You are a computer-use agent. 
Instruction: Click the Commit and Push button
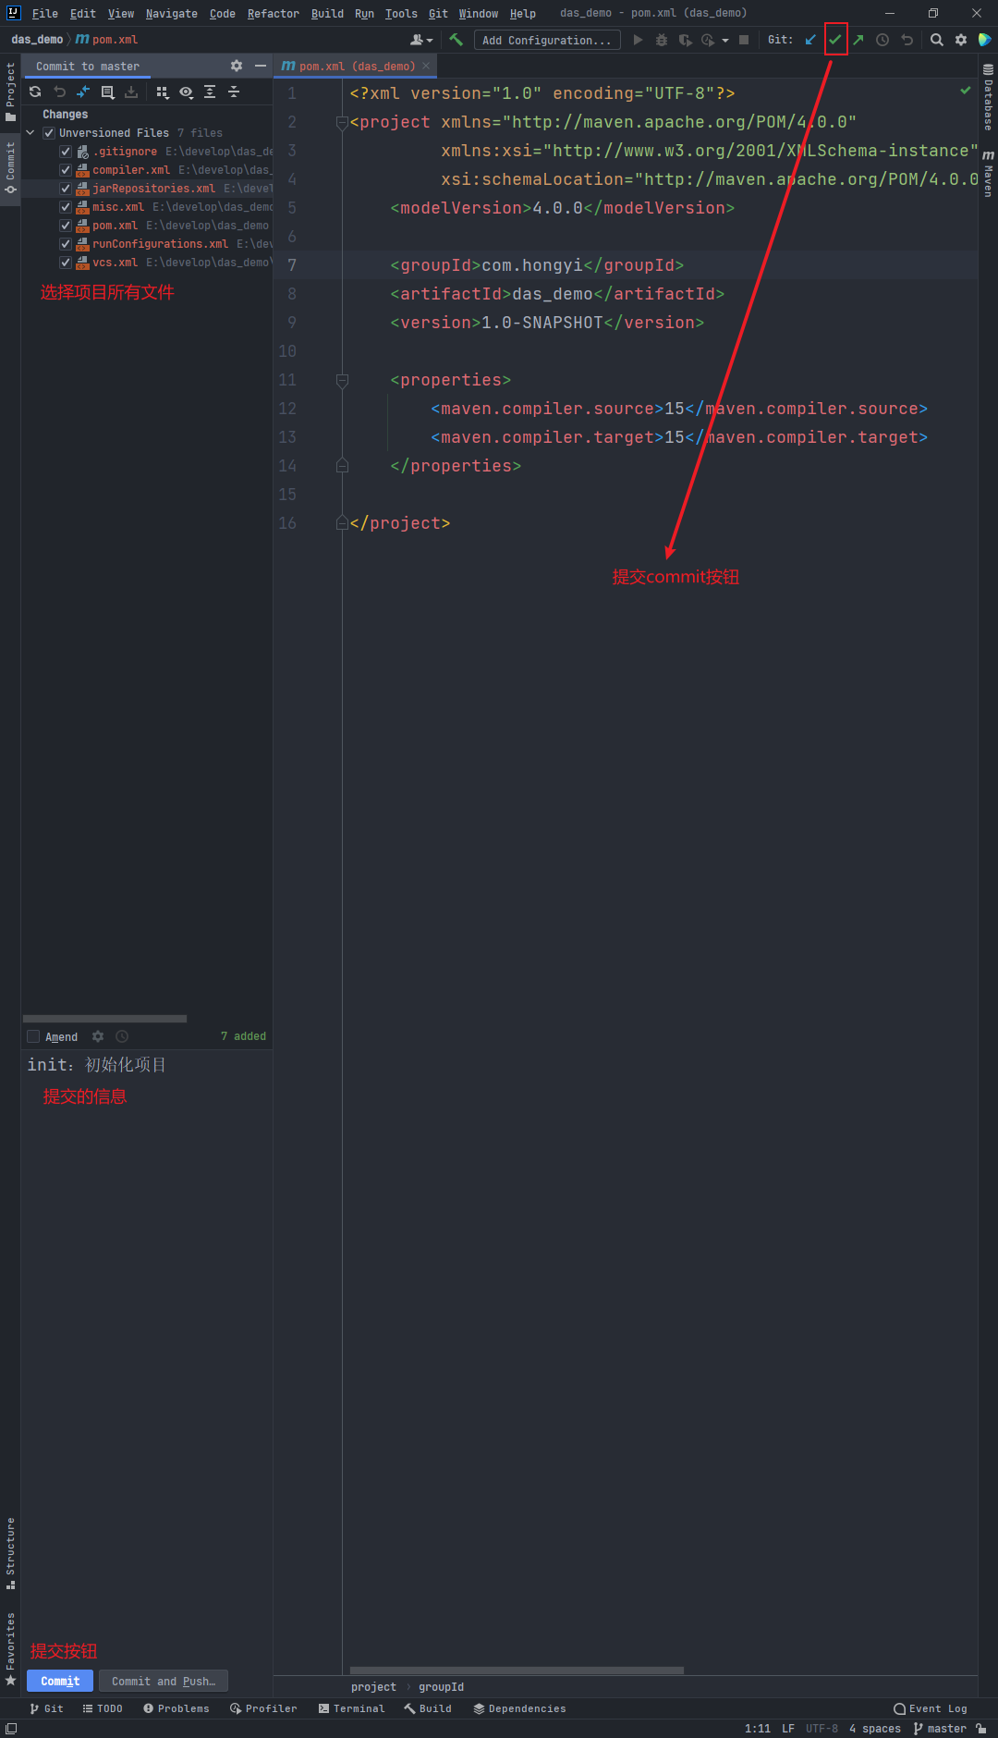[x=164, y=1681]
